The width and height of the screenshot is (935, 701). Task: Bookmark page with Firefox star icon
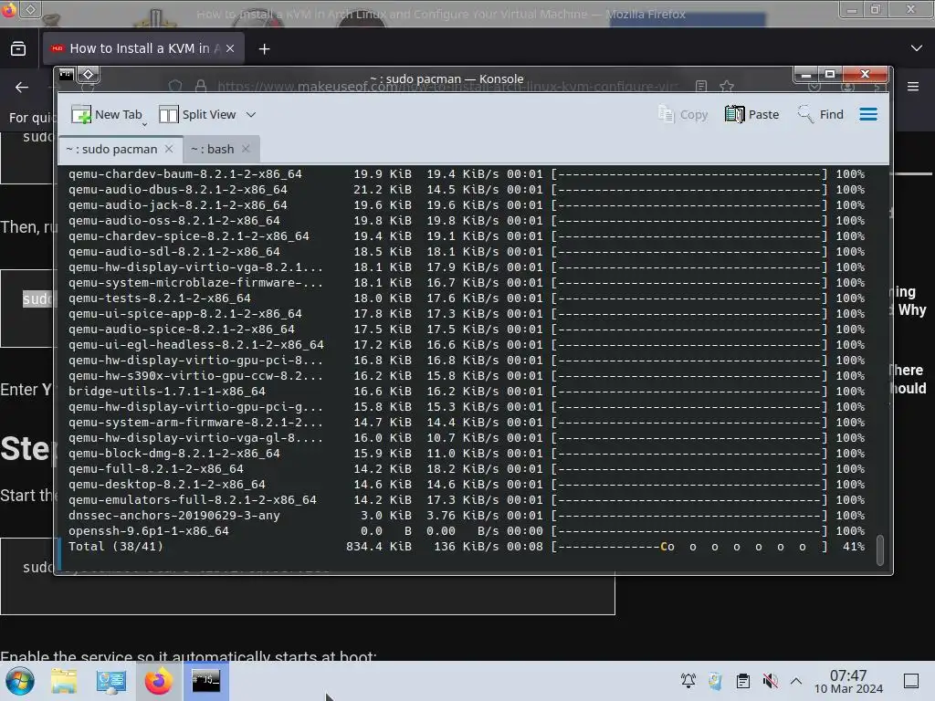(726, 87)
